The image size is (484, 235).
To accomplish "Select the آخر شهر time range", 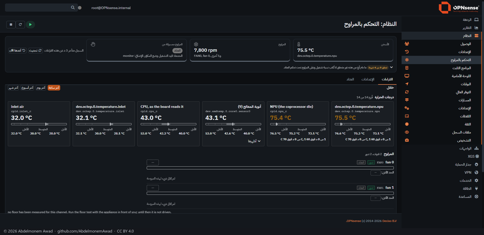I will pos(13,88).
